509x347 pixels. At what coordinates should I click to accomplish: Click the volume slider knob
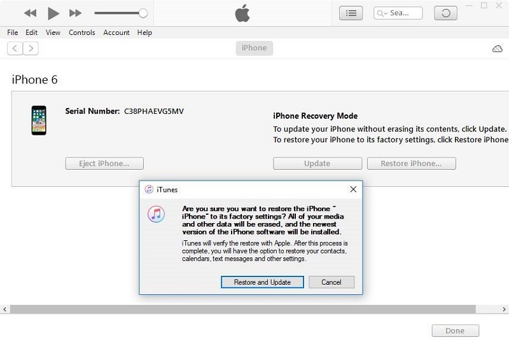pos(143,13)
